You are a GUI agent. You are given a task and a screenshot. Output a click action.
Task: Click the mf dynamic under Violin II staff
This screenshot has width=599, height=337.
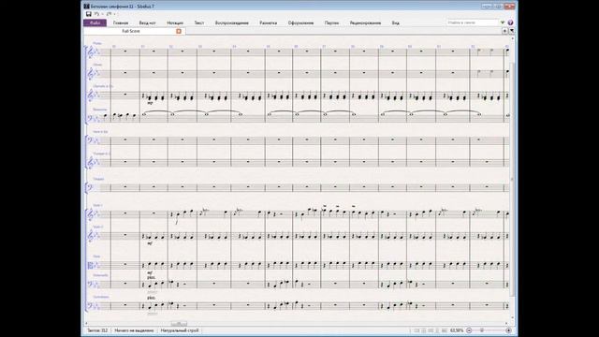point(150,243)
